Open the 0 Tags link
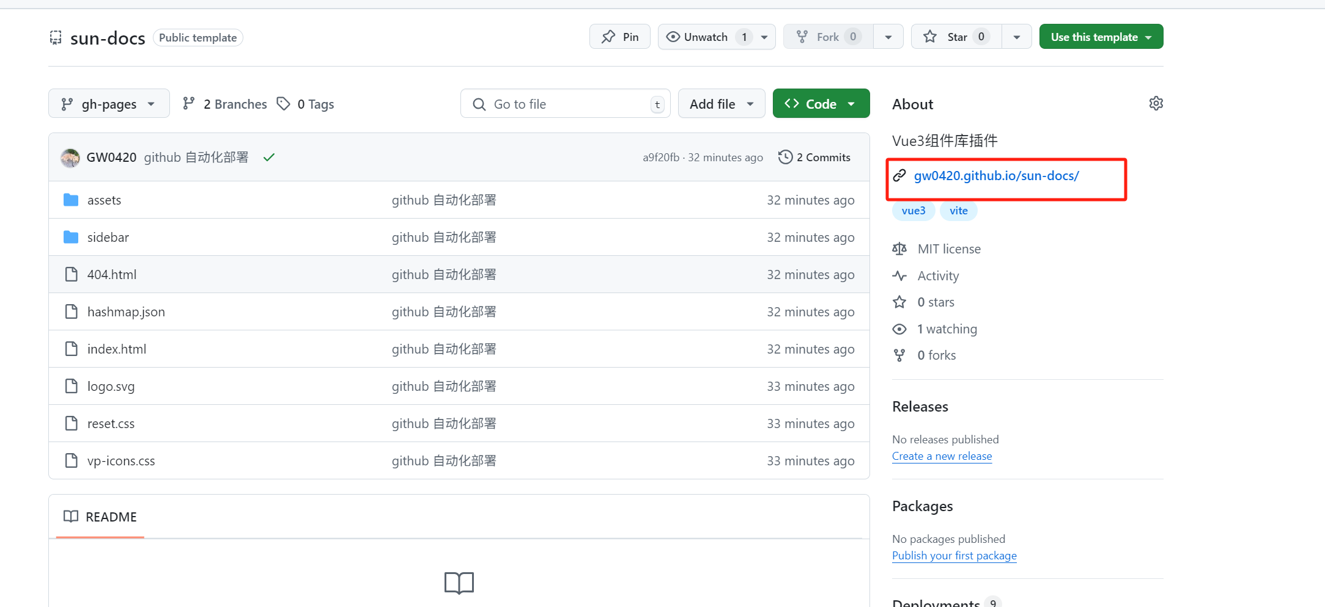 click(x=305, y=104)
